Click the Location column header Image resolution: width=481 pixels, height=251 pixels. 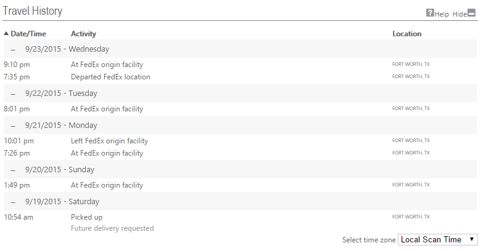point(406,34)
